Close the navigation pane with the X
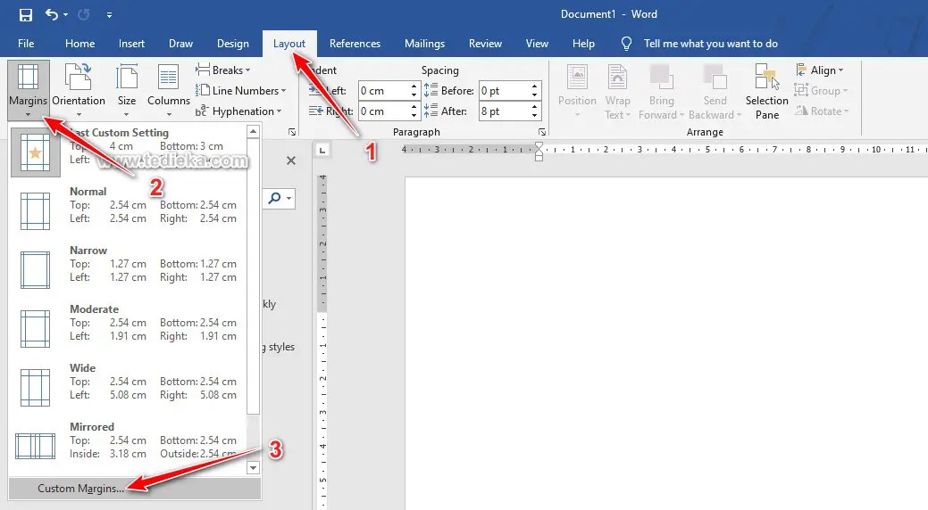Viewport: 928px width, 510px height. [x=291, y=160]
